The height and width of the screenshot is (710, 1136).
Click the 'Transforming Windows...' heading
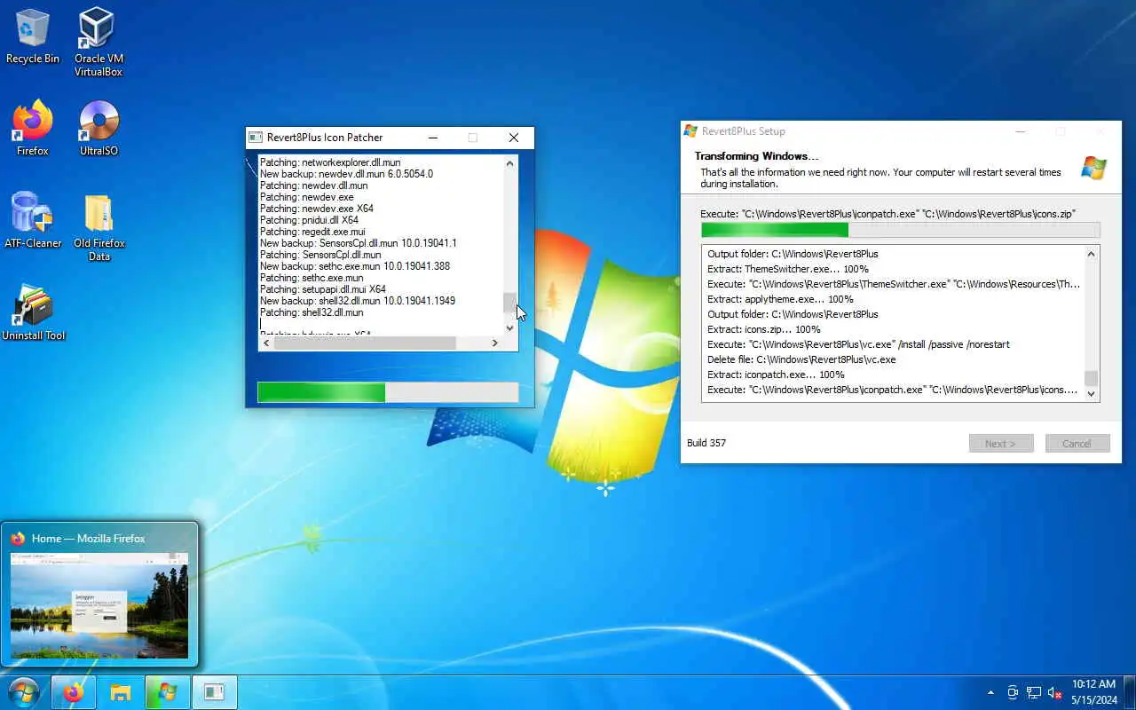(756, 156)
